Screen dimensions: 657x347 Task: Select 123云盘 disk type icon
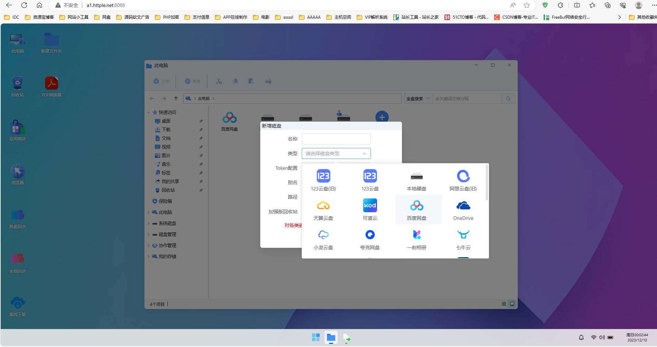tap(370, 176)
